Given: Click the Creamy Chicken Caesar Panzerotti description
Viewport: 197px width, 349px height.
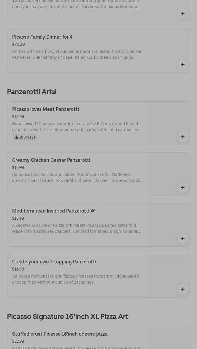Looking at the screenshot, I should tap(77, 177).
